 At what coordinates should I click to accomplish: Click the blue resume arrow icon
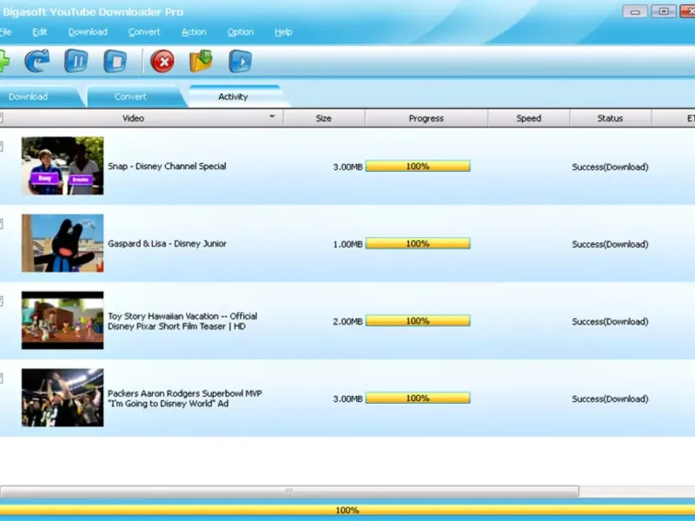click(x=37, y=61)
